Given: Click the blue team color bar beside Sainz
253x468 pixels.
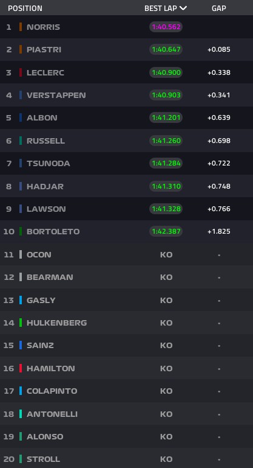Looking at the screenshot, I should click(21, 345).
